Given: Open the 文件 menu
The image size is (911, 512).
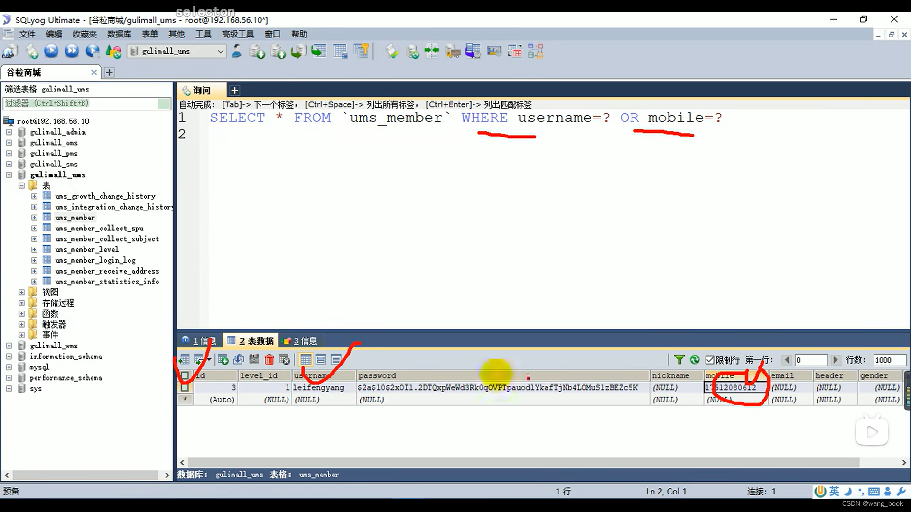Looking at the screenshot, I should [x=27, y=34].
